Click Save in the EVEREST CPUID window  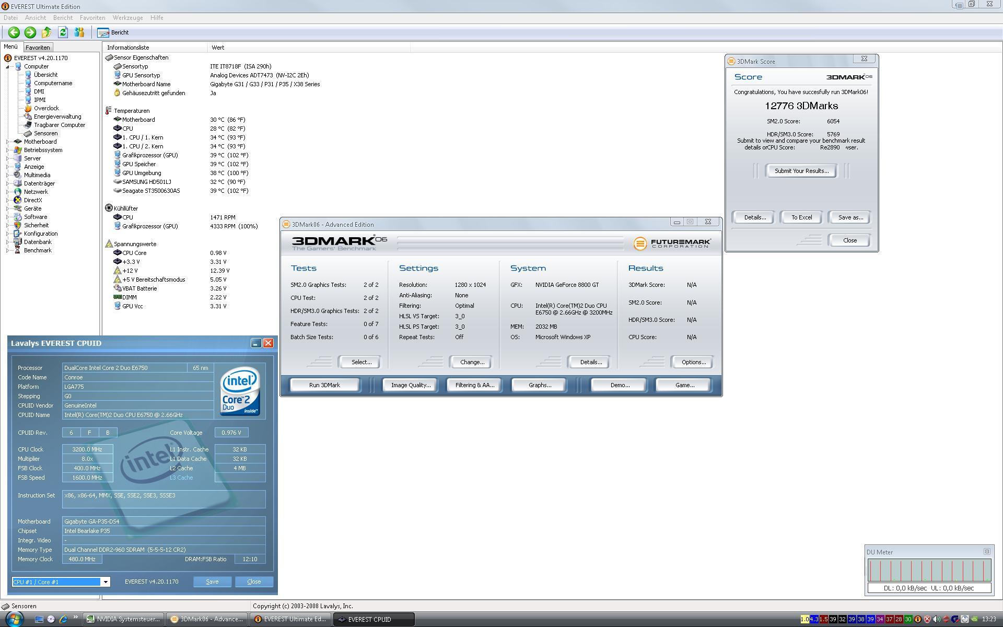point(212,582)
